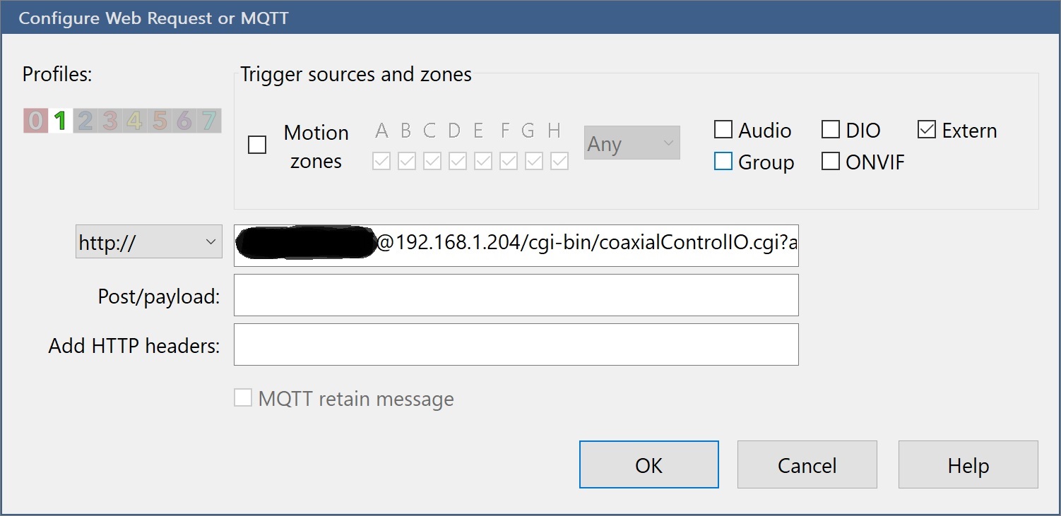Screen dimensions: 1061x516
Task: Click OK to confirm settings
Action: tap(648, 465)
